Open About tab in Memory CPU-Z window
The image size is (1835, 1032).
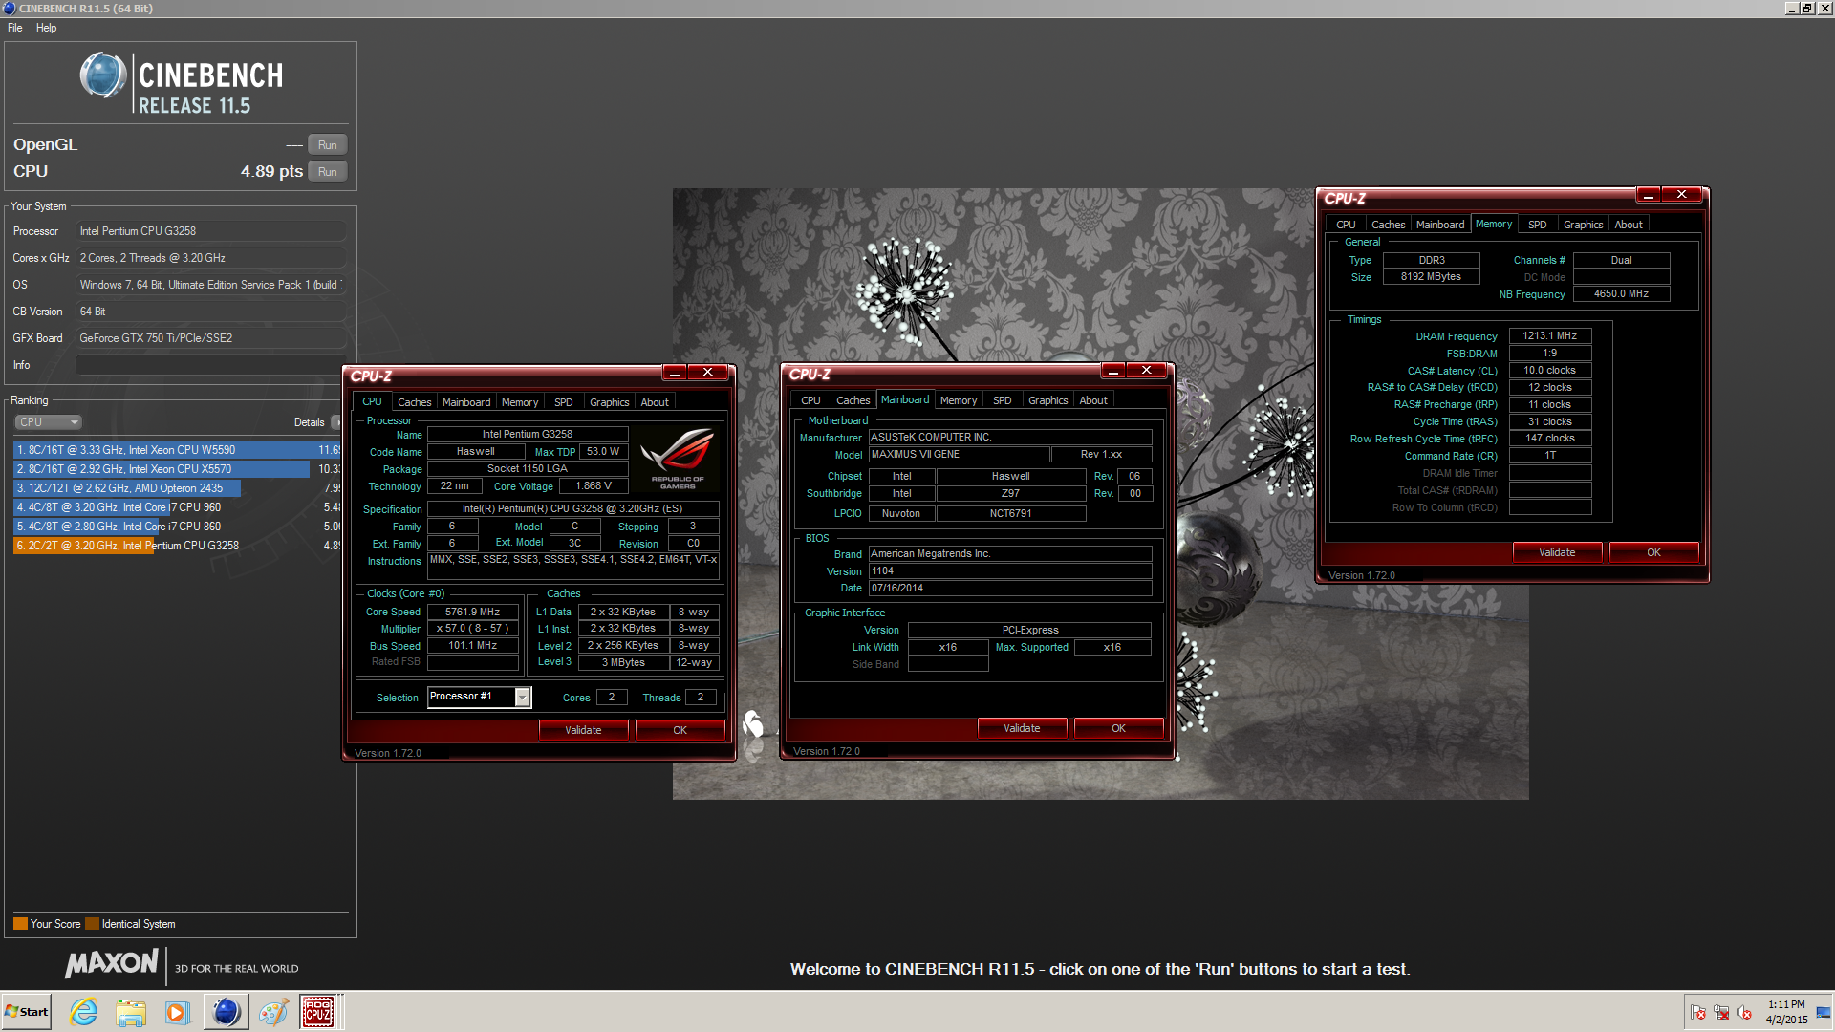[x=1629, y=225]
